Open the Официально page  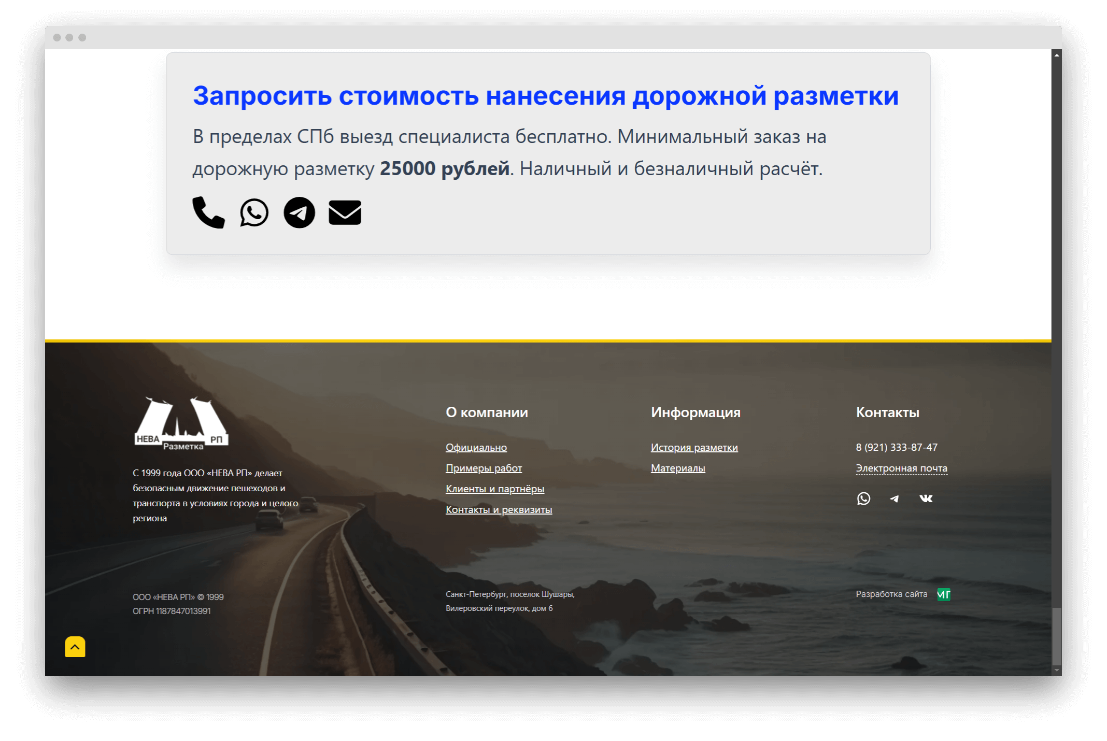coord(476,447)
